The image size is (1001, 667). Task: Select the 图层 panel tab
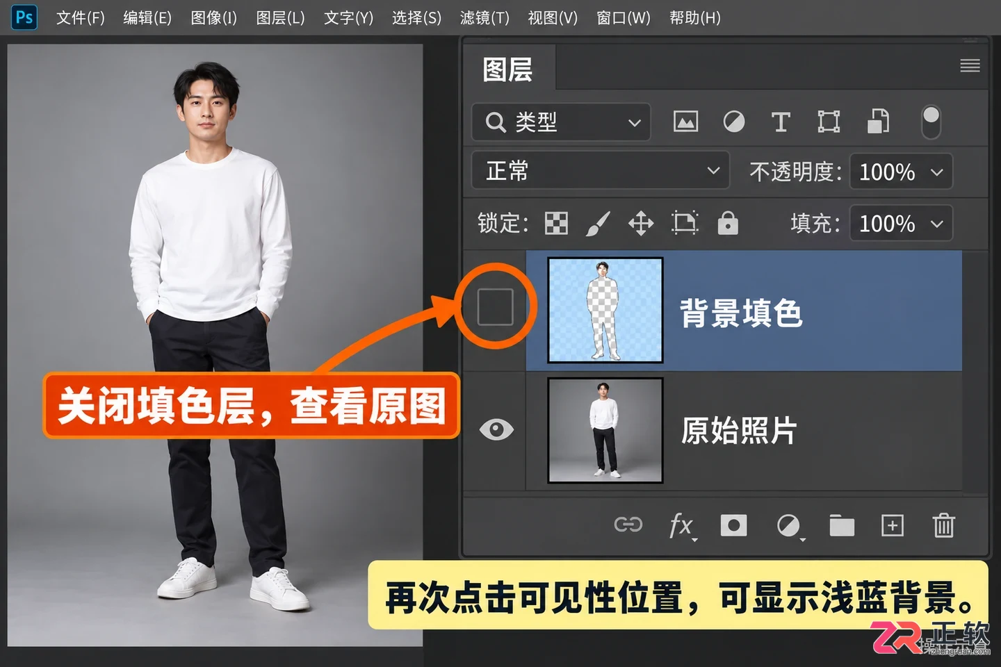click(x=508, y=69)
